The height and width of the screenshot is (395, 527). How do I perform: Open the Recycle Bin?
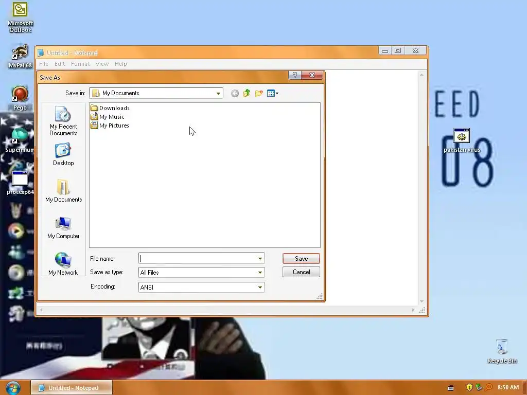click(x=502, y=351)
